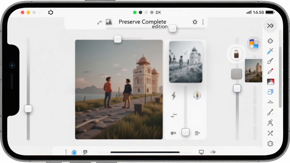Screen dimensions: 290x163
Task: Click the blue overlapping squares icon
Action: 270,92
